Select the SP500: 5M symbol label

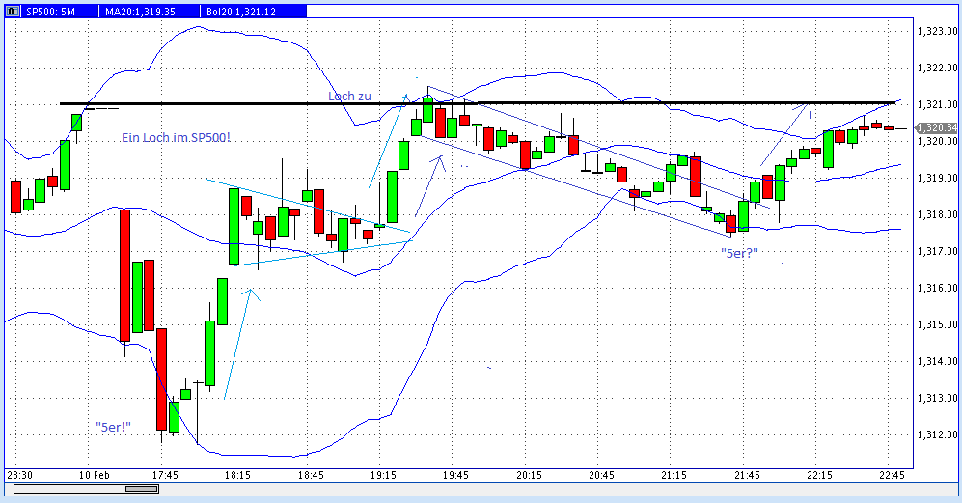click(x=50, y=11)
